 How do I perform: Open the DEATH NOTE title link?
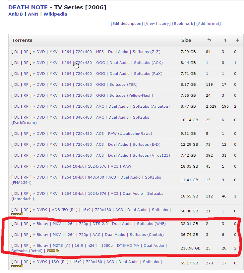[28, 7]
